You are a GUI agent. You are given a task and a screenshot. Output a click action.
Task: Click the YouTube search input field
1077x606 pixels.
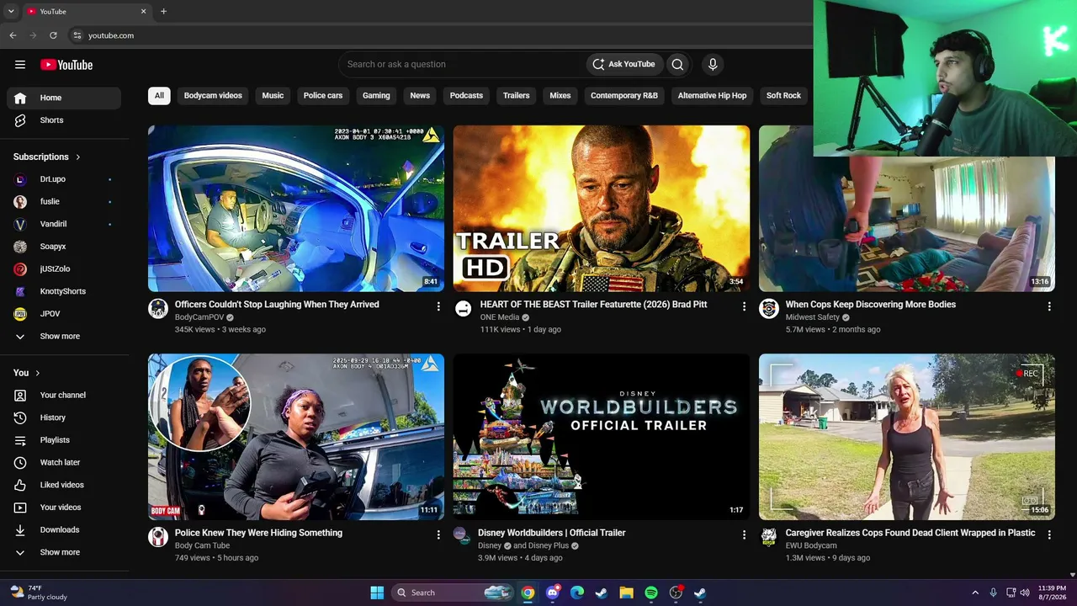pos(463,64)
